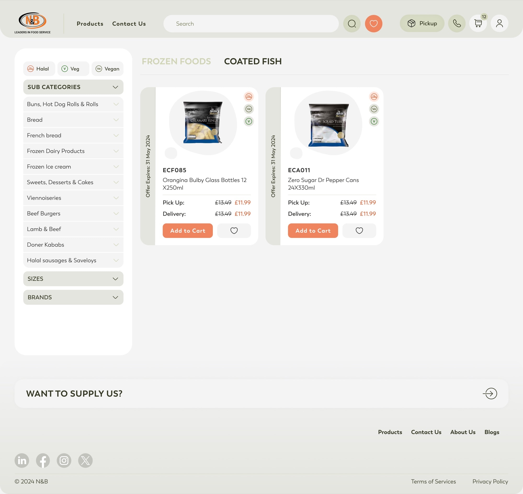Switch order mode using the Pickup button
Viewport: 523px width, 494px height.
(x=422, y=24)
